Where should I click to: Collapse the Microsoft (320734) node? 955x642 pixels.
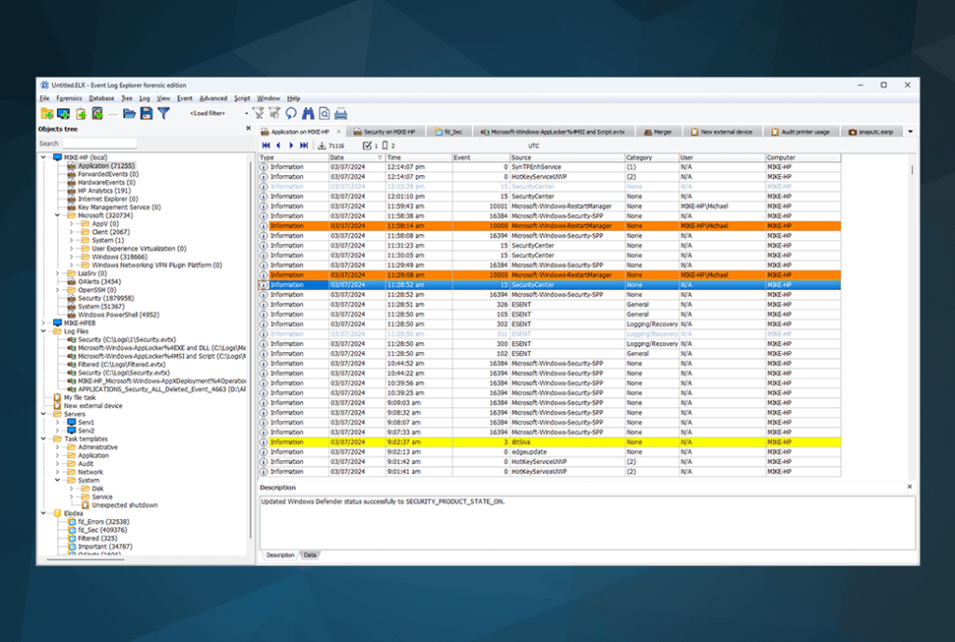tap(58, 215)
